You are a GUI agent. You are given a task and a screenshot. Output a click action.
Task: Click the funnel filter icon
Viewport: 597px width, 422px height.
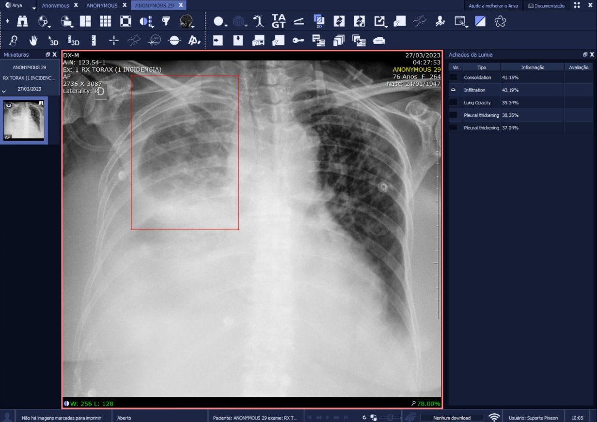(166, 21)
